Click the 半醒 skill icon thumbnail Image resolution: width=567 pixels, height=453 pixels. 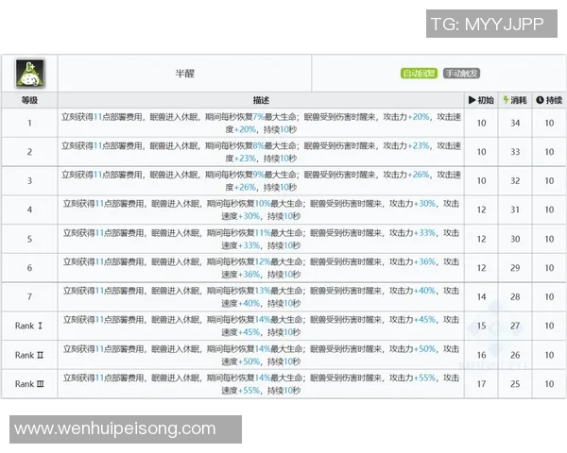29,74
